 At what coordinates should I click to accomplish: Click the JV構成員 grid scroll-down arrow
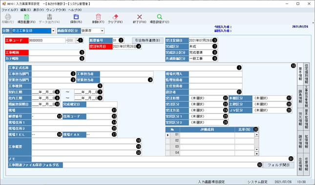pyautogui.click(x=256, y=149)
